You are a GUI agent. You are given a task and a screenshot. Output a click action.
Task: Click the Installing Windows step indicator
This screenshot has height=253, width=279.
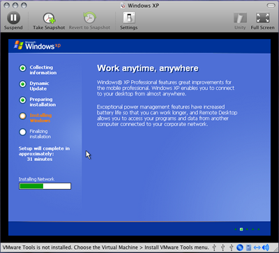pos(22,116)
